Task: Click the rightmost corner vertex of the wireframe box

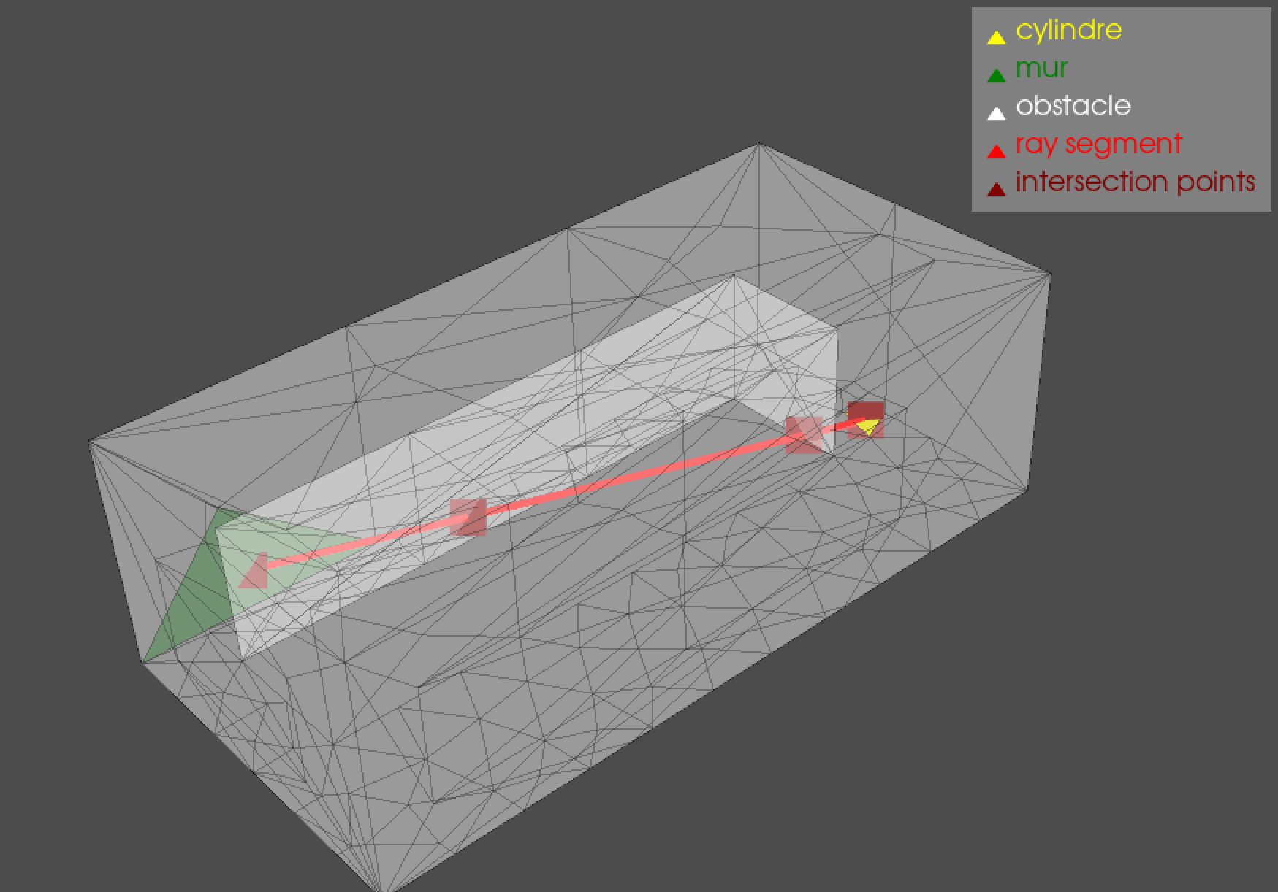Action: tap(1050, 274)
